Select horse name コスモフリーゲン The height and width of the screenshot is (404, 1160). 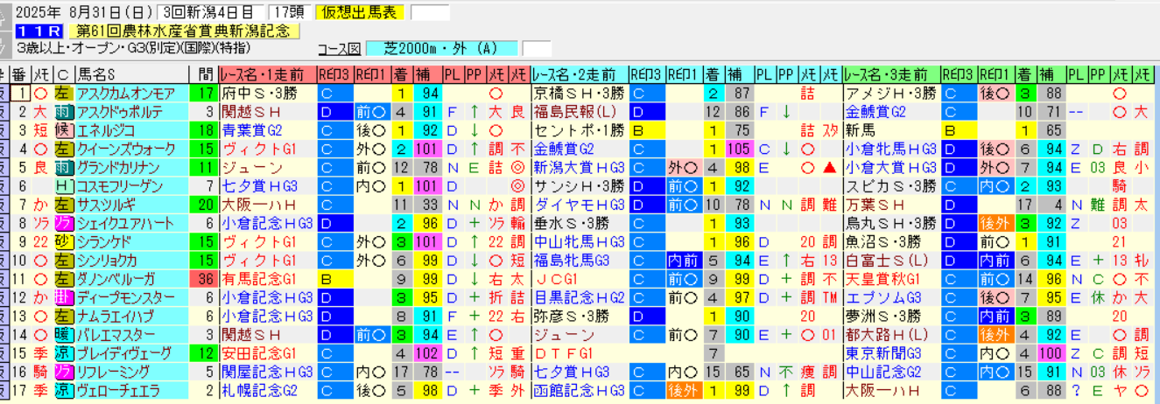pos(133,186)
